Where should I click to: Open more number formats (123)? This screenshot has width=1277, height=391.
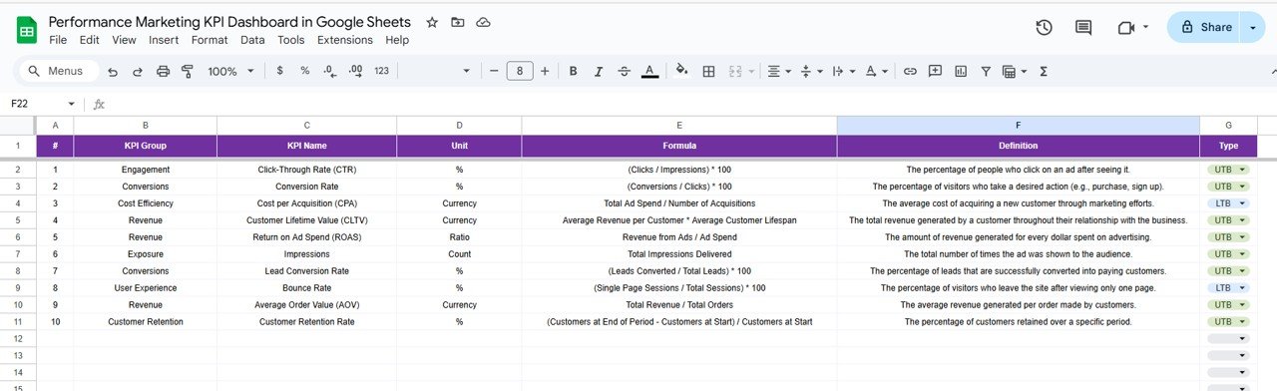(381, 71)
